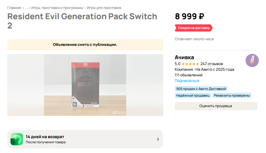Go to Главная breadcrumb
This screenshot has height=153, width=266.
click(14, 8)
